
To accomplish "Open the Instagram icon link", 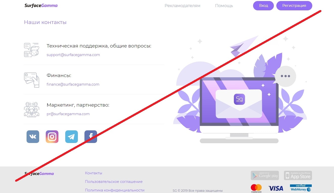I will pos(52,137).
